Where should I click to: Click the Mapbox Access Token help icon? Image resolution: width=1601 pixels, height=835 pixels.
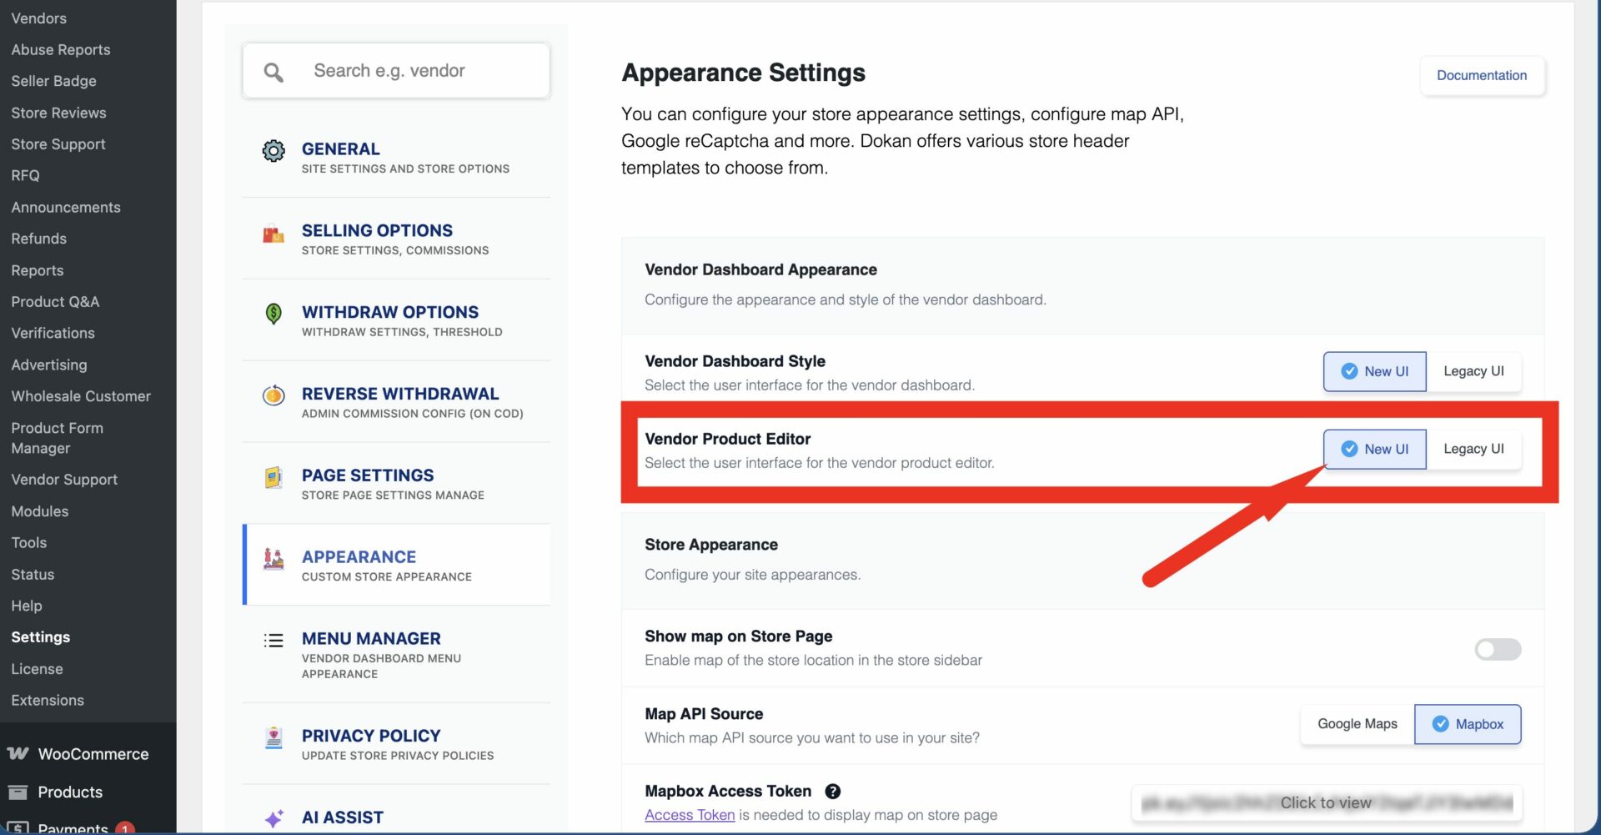[x=832, y=792]
